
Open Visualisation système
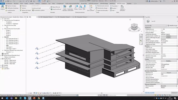coord(38,10)
